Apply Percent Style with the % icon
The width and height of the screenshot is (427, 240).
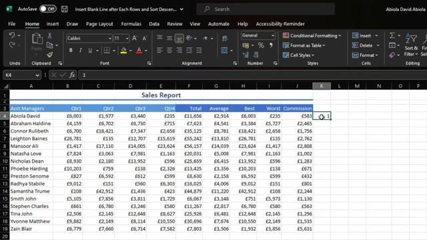click(261, 45)
